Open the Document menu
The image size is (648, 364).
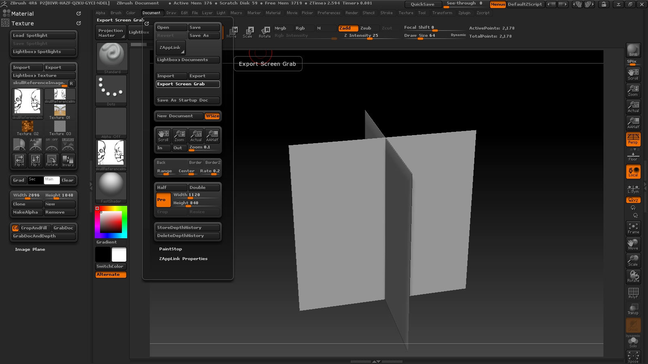pos(151,13)
